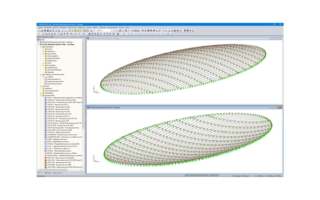Open the Datei menu
This screenshot has width=320, height=200.
40,28
